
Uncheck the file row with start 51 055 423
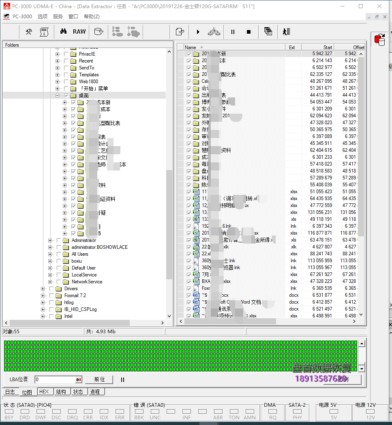189,192
